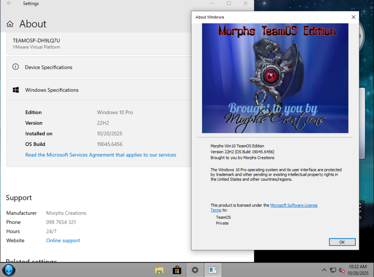This screenshot has height=277, width=374.
Task: Open the Alienware Start button
Action: 9,270
